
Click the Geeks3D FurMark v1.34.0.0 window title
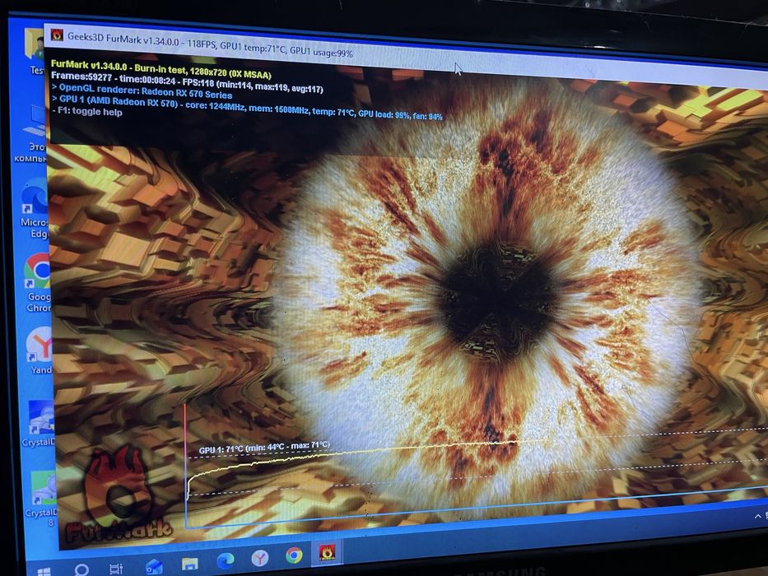(210, 45)
